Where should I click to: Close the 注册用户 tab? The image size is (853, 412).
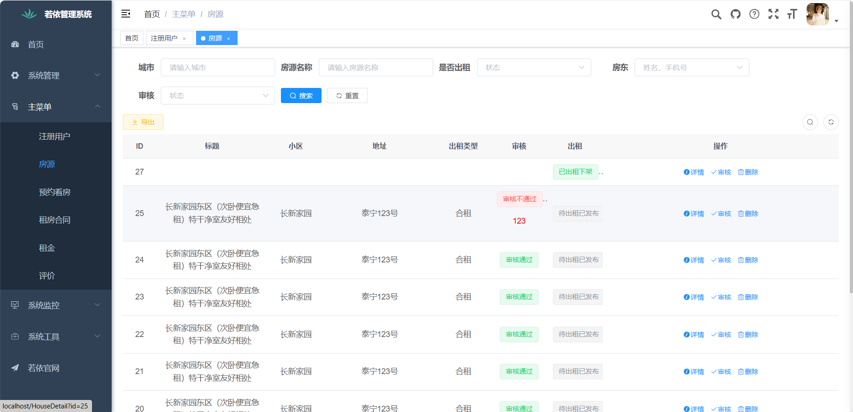pos(184,38)
